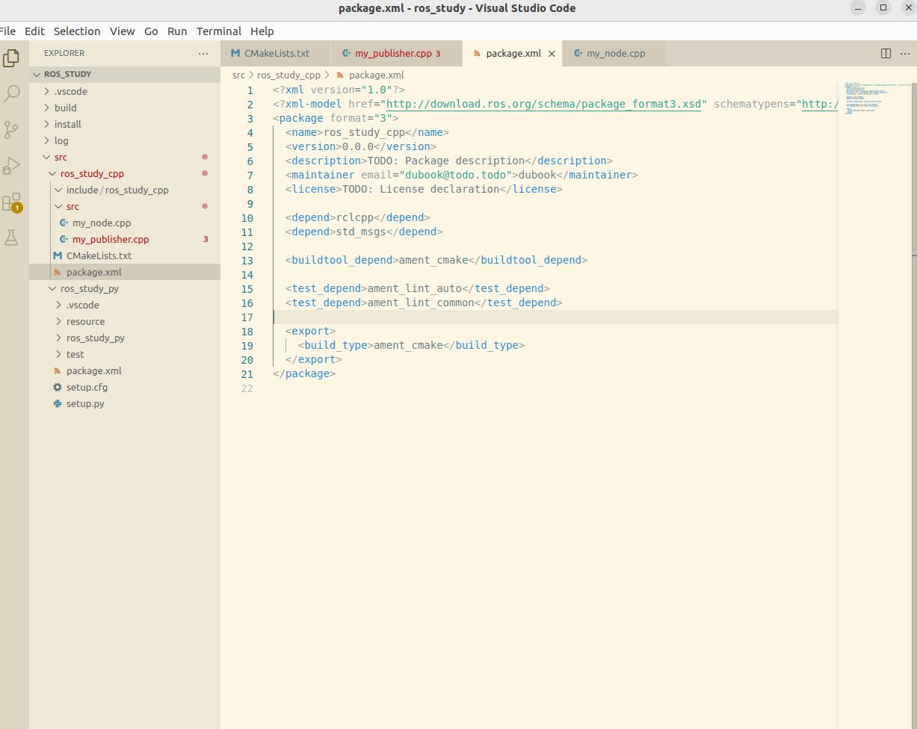This screenshot has height=729, width=917.
Task: Open the Source Control view
Action: click(x=11, y=130)
